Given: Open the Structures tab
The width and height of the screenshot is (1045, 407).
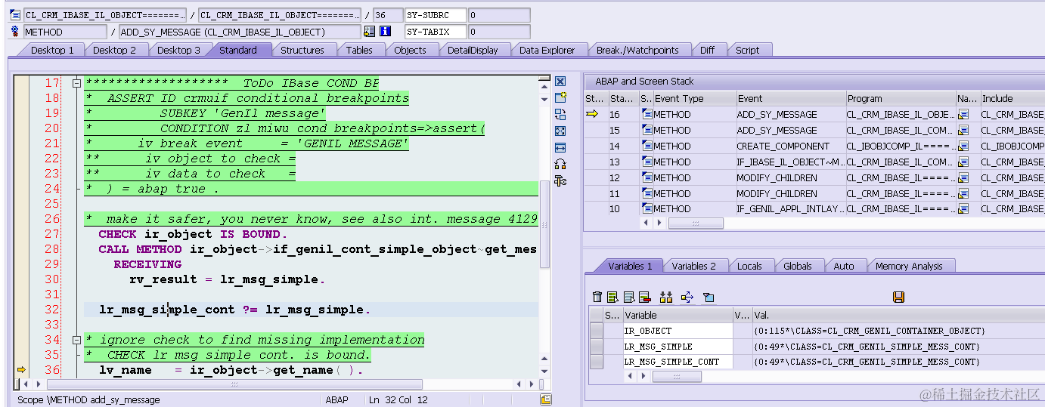Looking at the screenshot, I should (302, 50).
